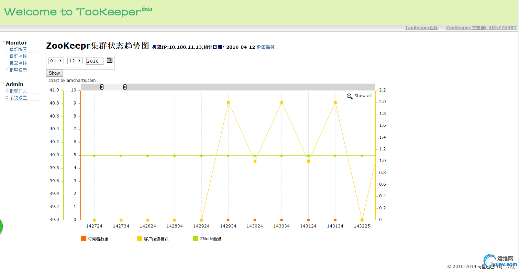Screen dimensions: 519x270
Task: Click the Show button
Action: pos(54,73)
